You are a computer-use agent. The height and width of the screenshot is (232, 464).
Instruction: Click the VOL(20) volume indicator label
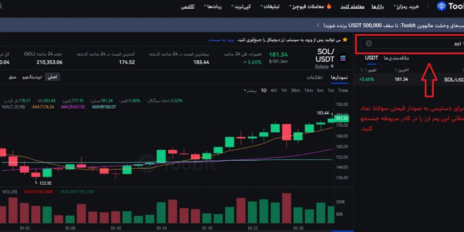click(10, 192)
